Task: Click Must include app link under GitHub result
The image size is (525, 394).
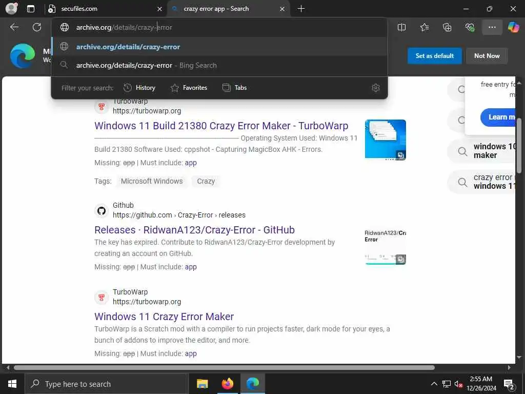Action: coord(191,267)
